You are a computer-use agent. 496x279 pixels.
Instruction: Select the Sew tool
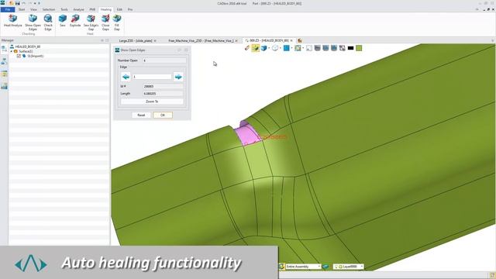tap(63, 21)
